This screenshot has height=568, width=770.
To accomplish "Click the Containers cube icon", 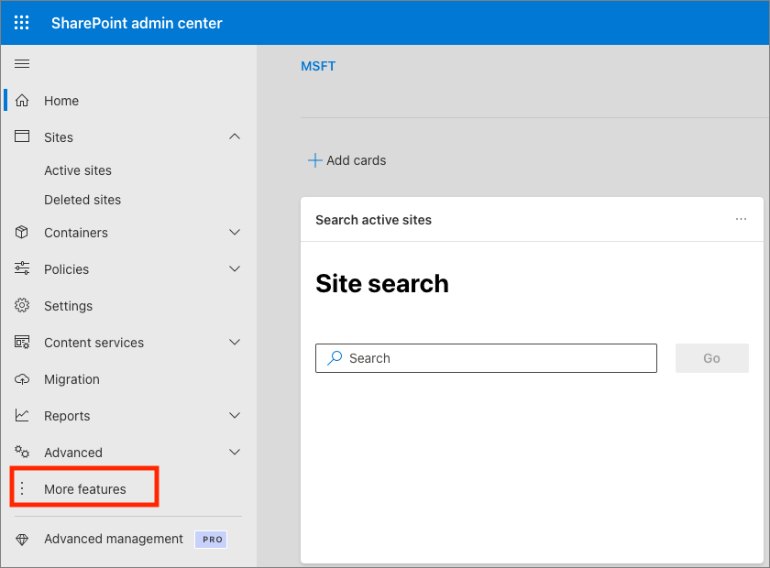I will pyautogui.click(x=22, y=232).
